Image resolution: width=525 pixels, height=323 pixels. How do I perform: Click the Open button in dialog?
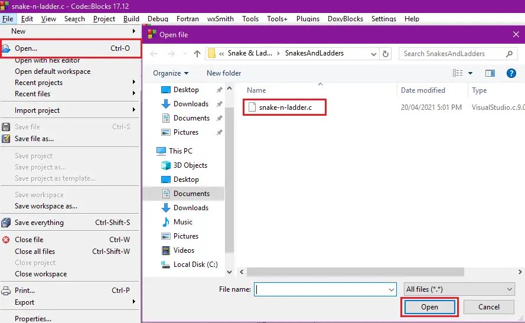429,307
